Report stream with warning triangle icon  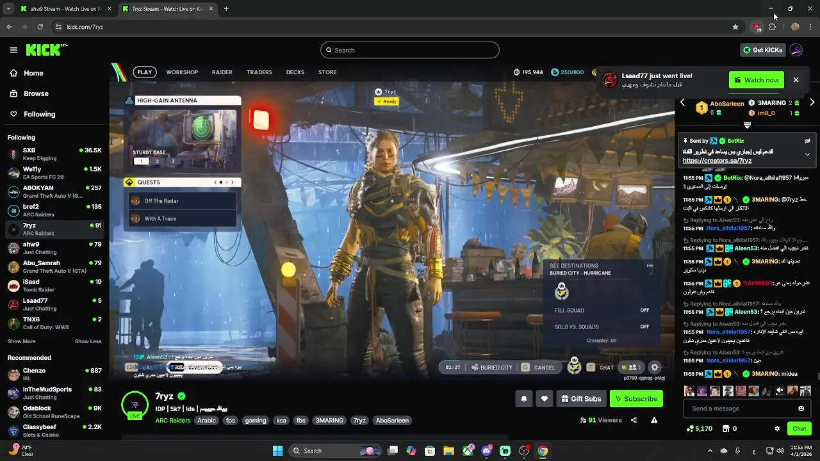click(x=654, y=420)
